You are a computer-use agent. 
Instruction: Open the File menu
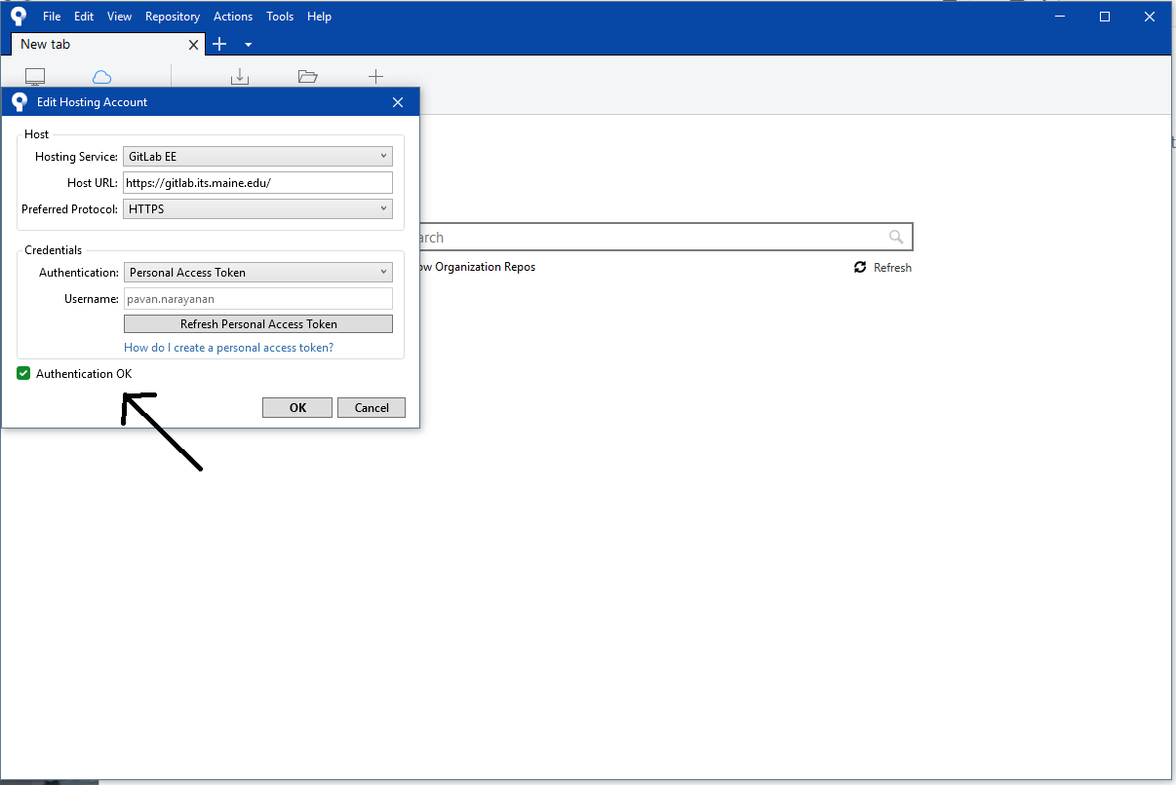(x=52, y=17)
